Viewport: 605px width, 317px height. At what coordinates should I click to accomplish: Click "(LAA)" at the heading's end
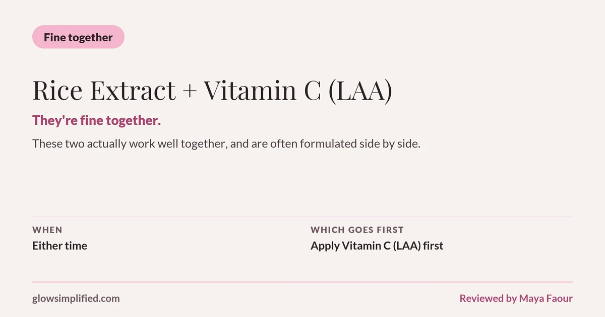360,91
